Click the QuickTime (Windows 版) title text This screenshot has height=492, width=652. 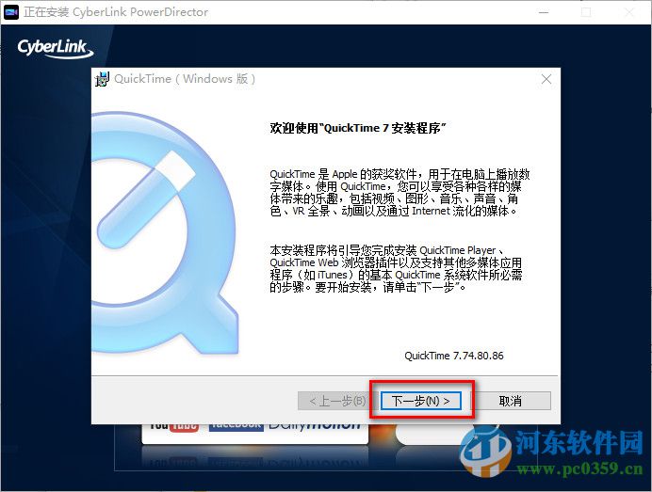(x=185, y=79)
